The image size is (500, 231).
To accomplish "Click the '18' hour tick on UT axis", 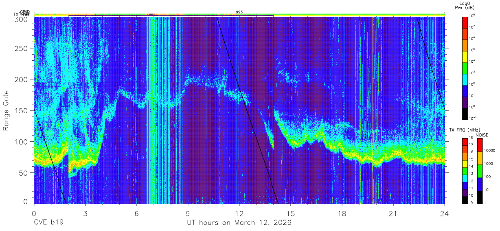I will pyautogui.click(x=342, y=213).
